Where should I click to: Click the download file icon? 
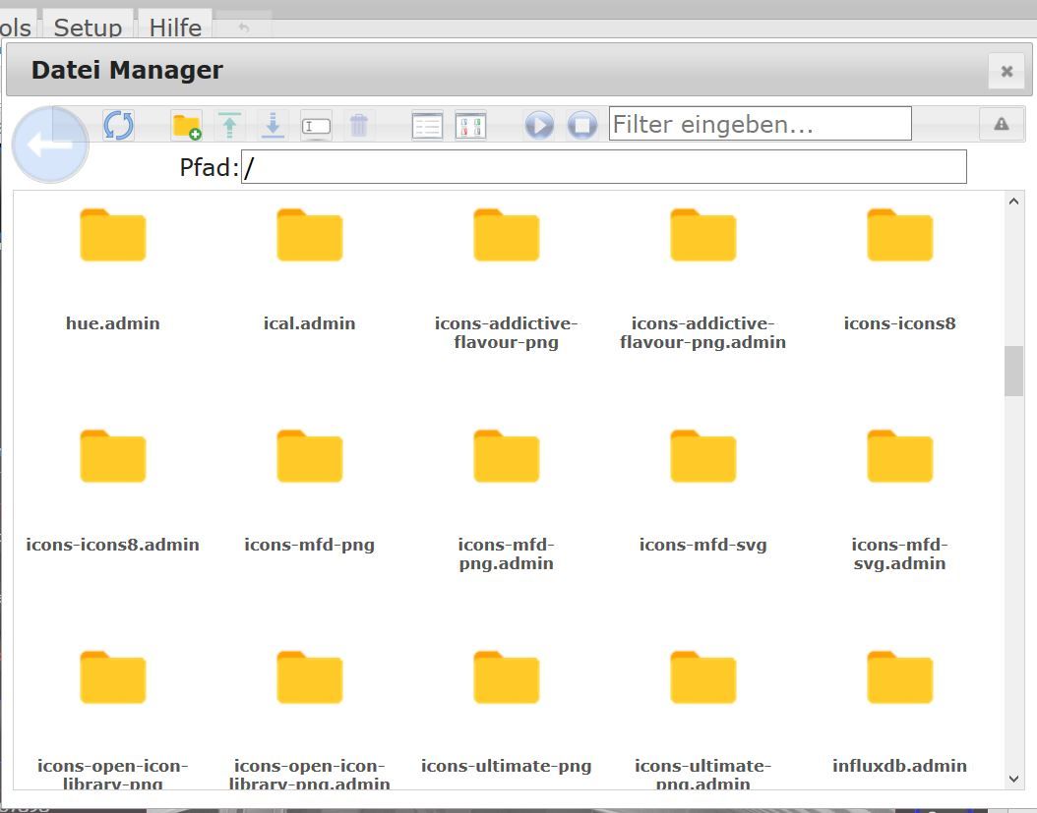(273, 126)
